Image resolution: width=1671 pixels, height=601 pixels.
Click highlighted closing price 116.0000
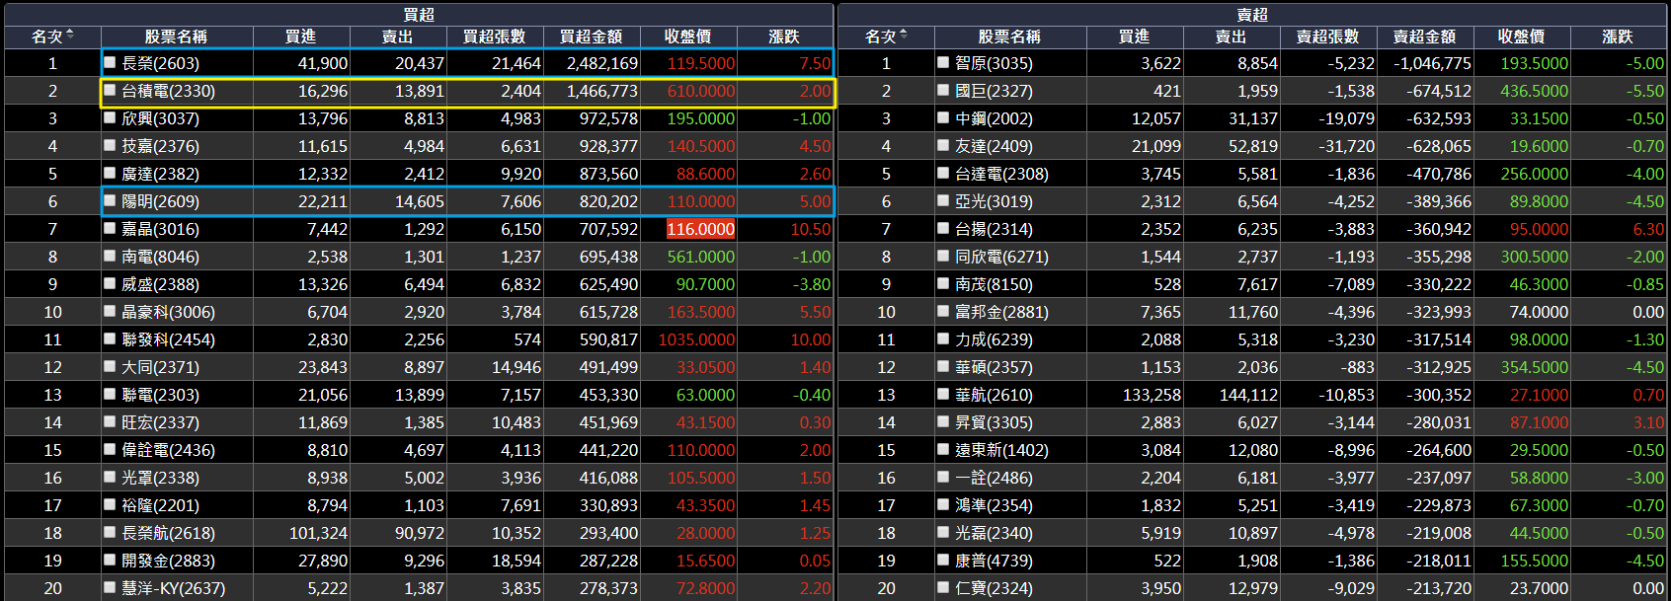tap(701, 229)
